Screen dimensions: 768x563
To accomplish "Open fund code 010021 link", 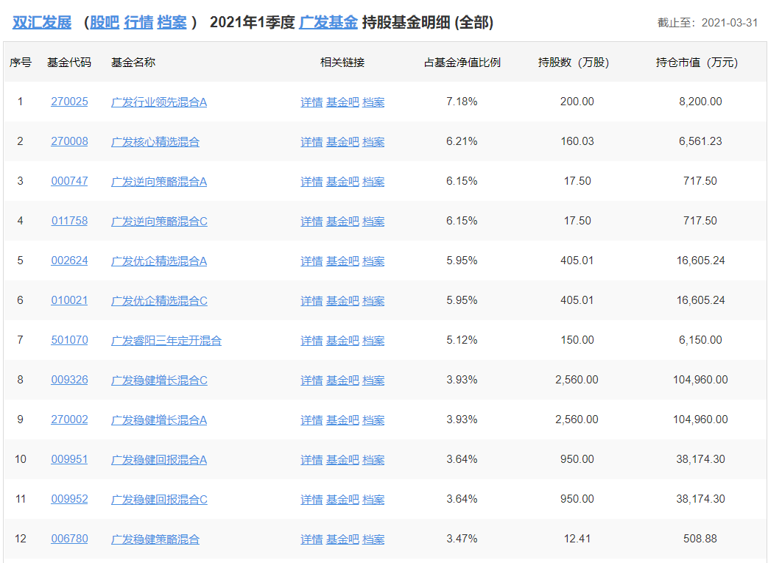I will 69,300.
